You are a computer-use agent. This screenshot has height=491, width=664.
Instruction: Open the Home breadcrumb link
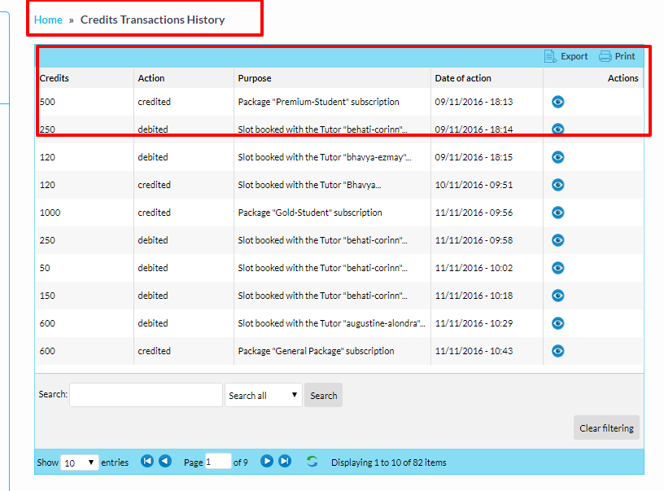tap(48, 20)
